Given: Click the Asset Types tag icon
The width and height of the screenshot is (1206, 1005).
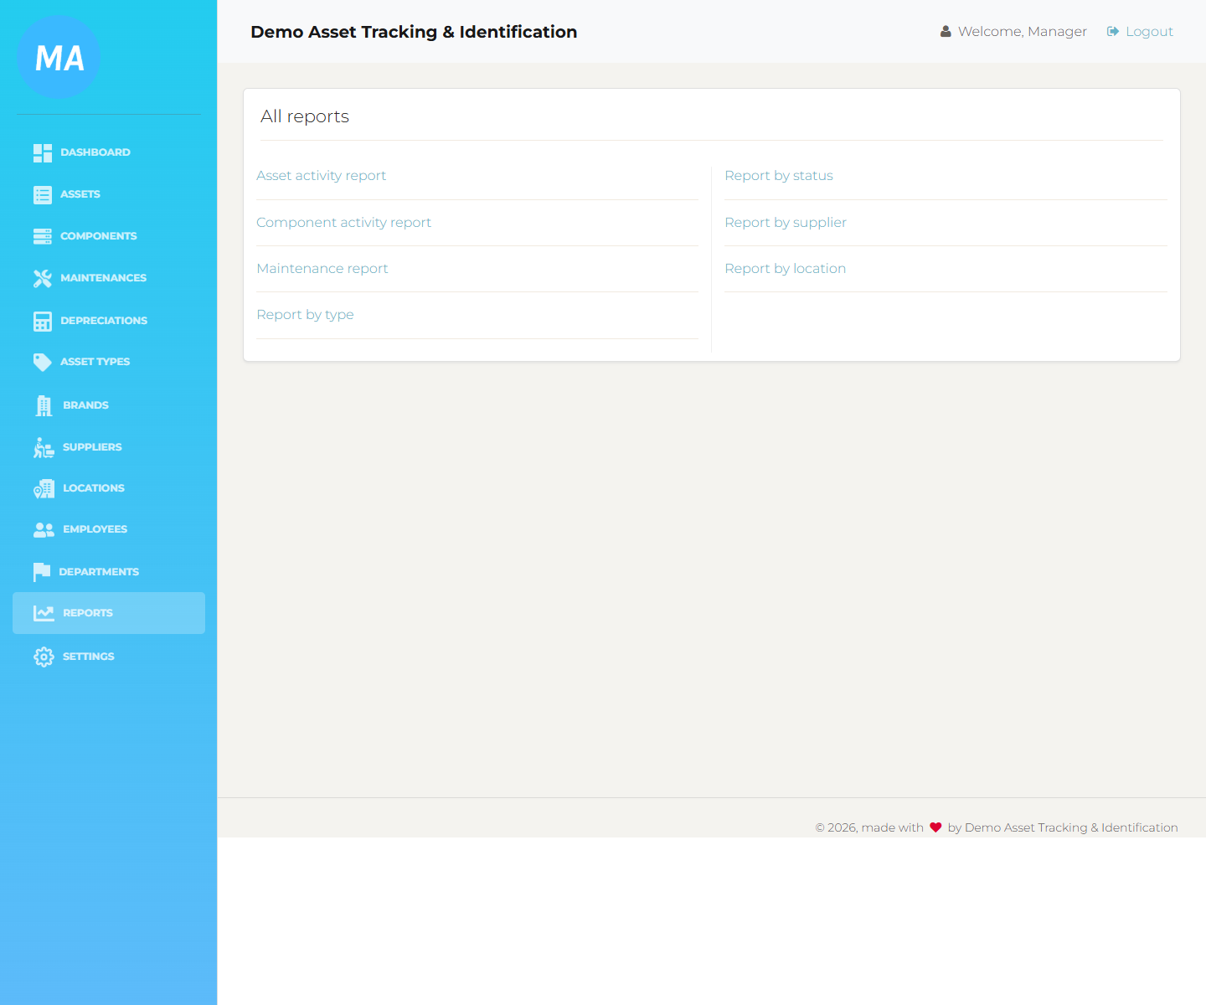Looking at the screenshot, I should [x=43, y=362].
